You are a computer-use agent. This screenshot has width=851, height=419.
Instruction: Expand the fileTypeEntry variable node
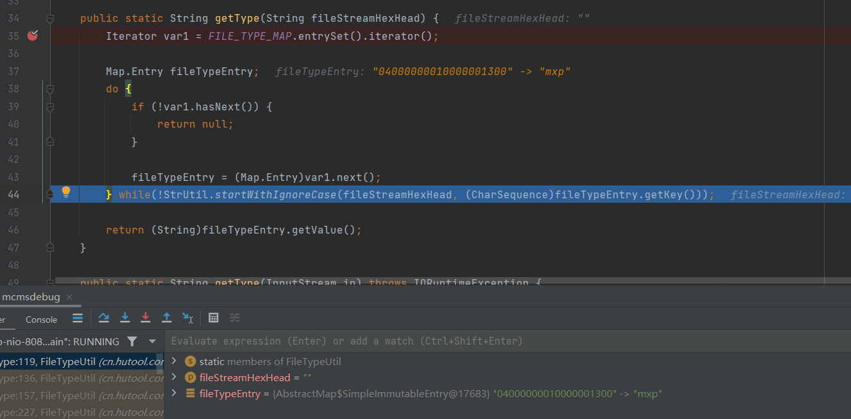(x=174, y=393)
